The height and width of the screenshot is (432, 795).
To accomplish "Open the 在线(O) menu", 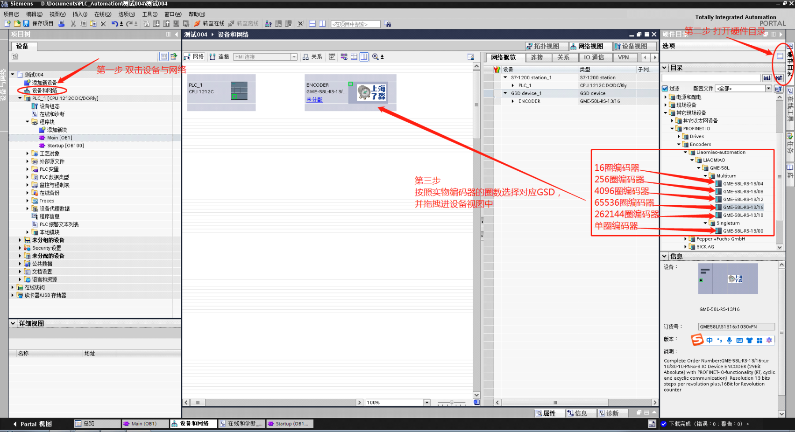I will tap(103, 14).
